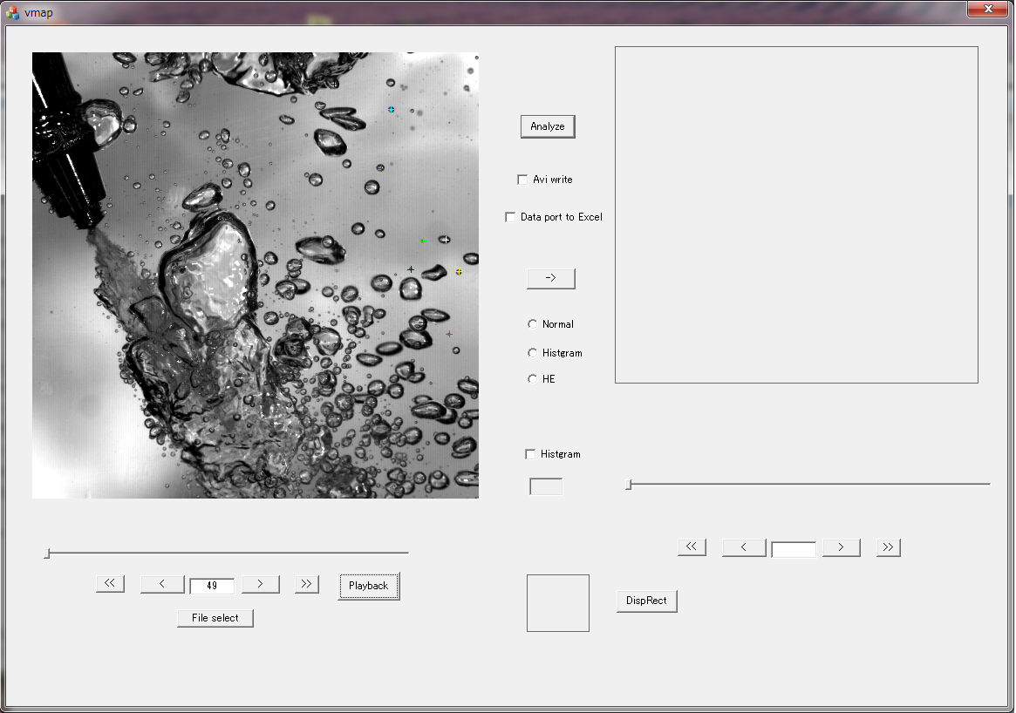
Task: Jump to first frame under the video
Action: click(x=111, y=584)
